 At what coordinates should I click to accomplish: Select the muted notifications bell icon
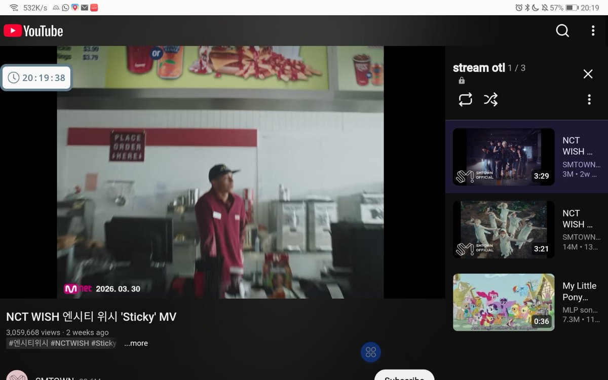pos(545,8)
